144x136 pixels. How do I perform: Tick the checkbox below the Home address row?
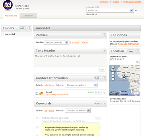coord(37,127)
